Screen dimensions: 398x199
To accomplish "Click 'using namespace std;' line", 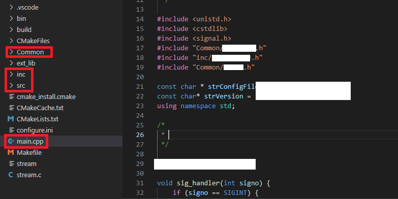I will [196, 106].
